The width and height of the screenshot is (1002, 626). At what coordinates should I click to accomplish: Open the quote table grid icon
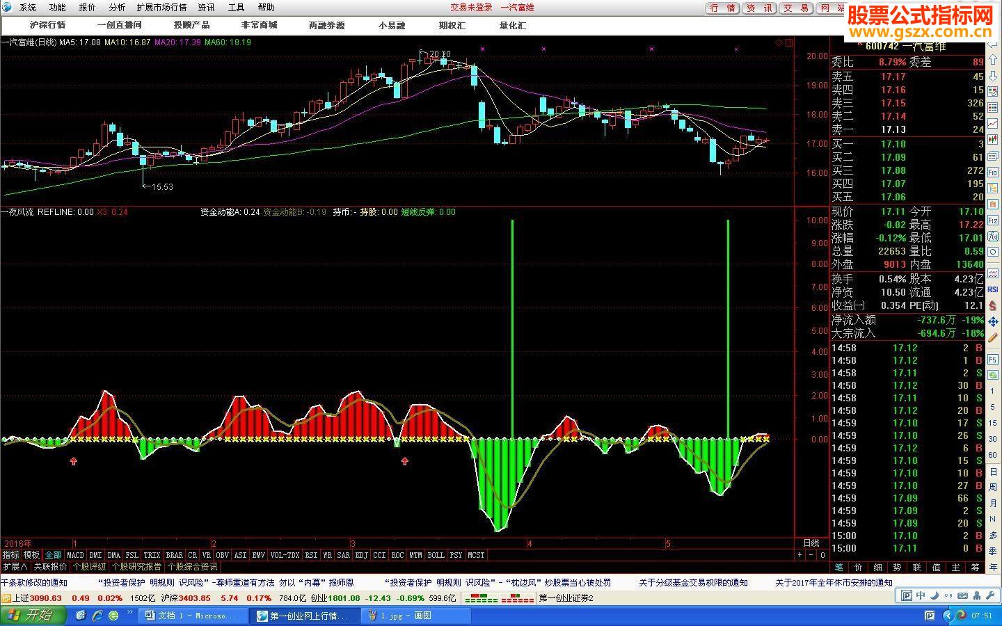coord(993,108)
